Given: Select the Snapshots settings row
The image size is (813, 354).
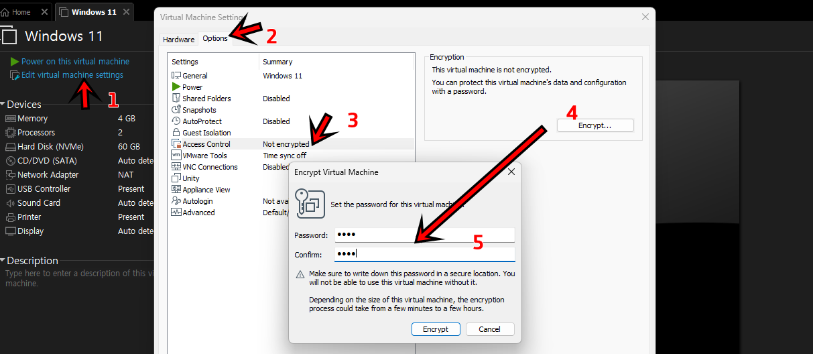Looking at the screenshot, I should (291, 110).
